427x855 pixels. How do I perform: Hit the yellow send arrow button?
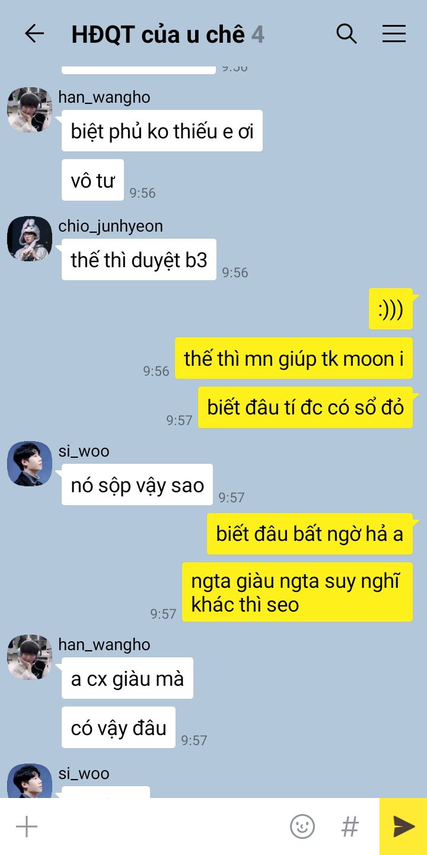pos(403,826)
